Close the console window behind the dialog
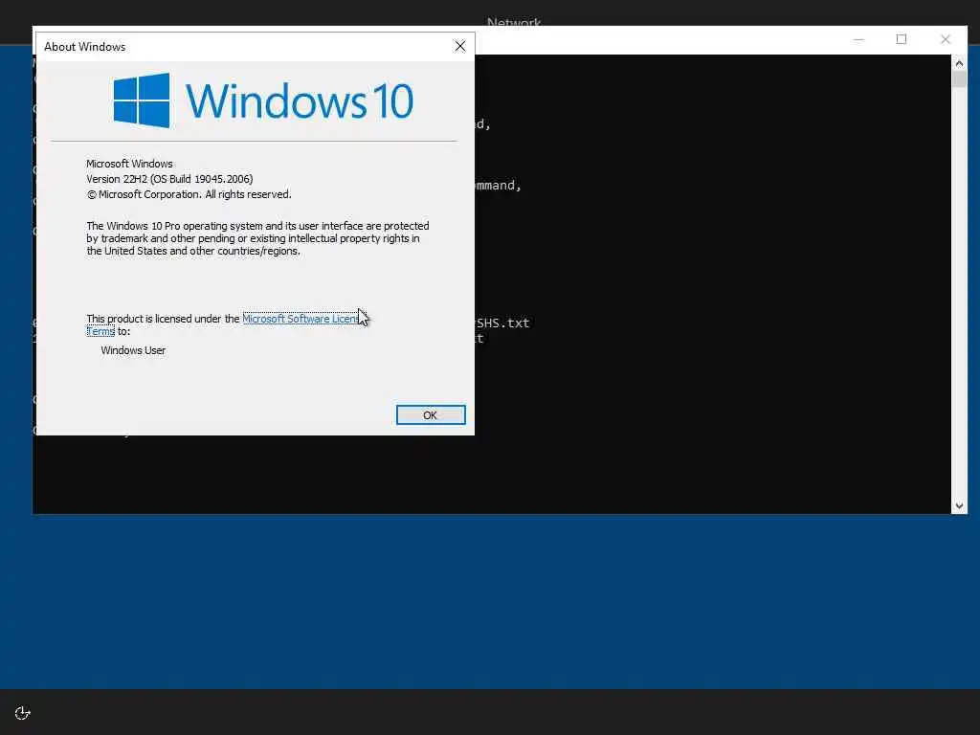Screen dimensions: 980x735 pos(945,39)
